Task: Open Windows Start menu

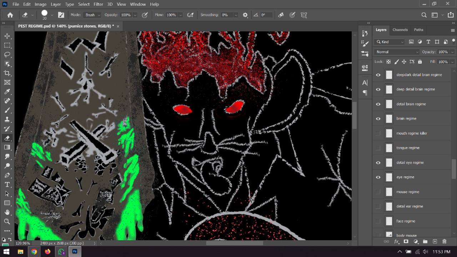Action: click(x=6, y=252)
